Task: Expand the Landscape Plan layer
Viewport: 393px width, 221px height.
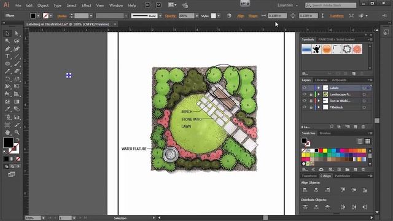Action: pos(319,95)
